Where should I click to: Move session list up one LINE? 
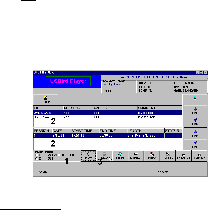[195, 134]
